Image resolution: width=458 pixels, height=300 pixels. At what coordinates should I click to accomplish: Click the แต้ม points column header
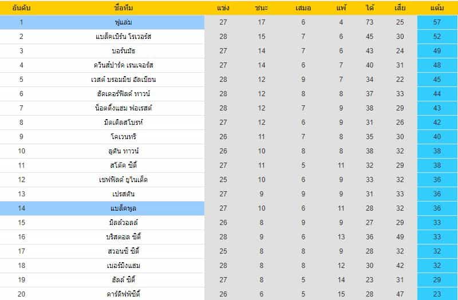point(437,8)
